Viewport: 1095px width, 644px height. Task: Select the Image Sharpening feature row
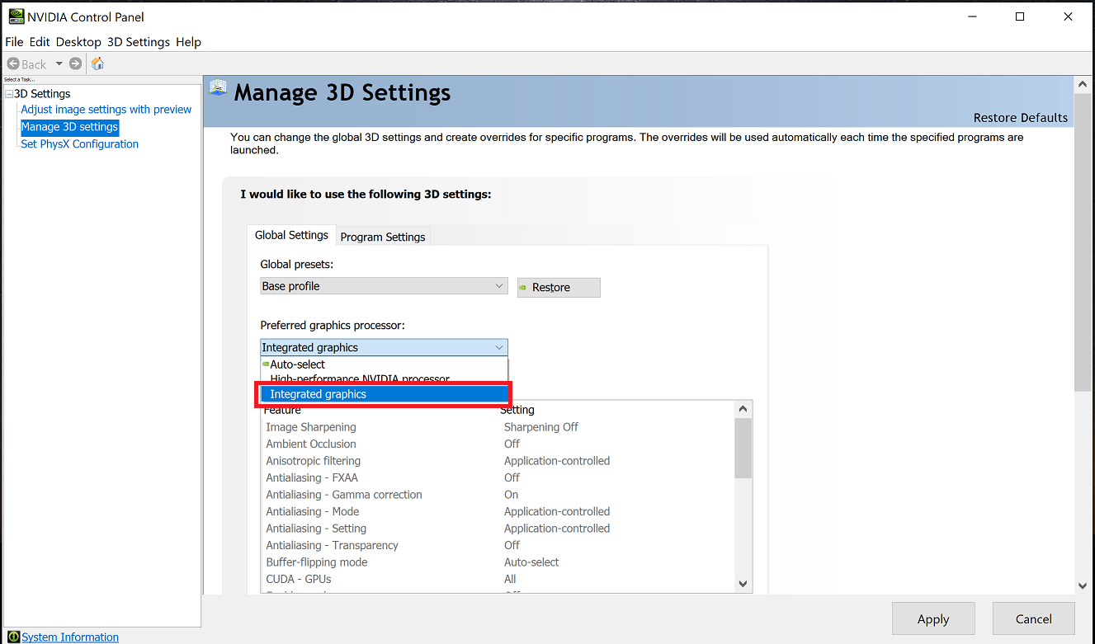point(311,427)
